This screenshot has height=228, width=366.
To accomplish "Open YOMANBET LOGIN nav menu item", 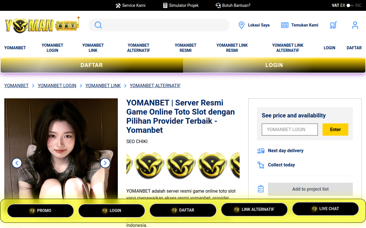I will (x=52, y=48).
